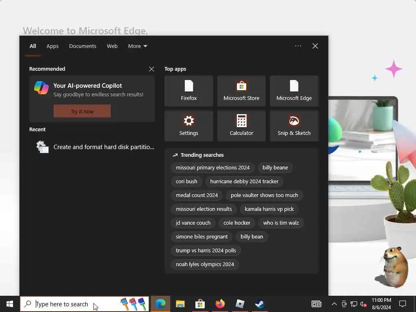Open Roblox from the taskbar
Image resolution: width=416 pixels, height=312 pixels.
240,304
